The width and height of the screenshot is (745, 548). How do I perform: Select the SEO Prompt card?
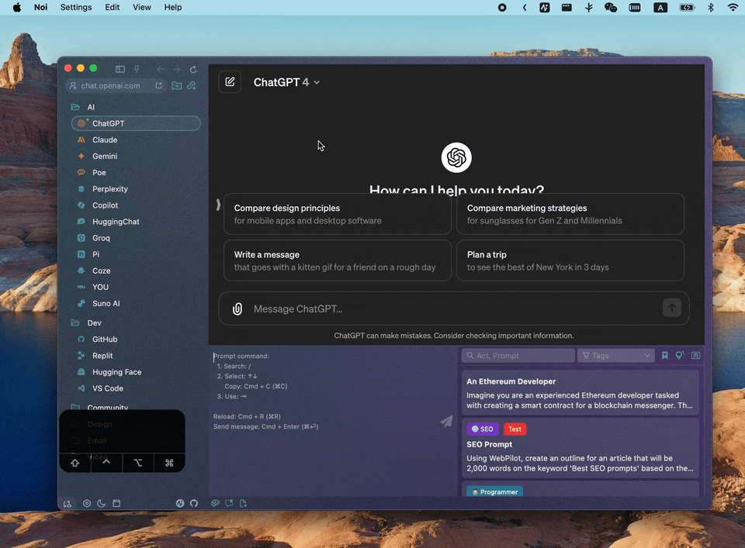tap(580, 448)
